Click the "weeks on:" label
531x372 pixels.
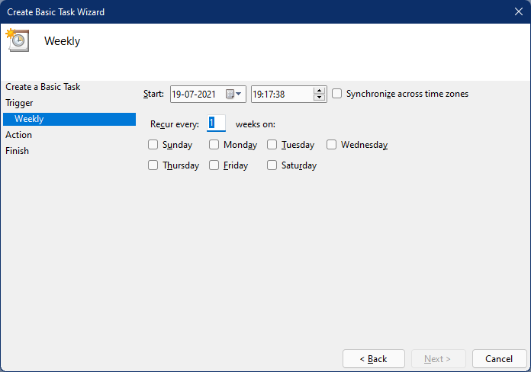click(256, 124)
